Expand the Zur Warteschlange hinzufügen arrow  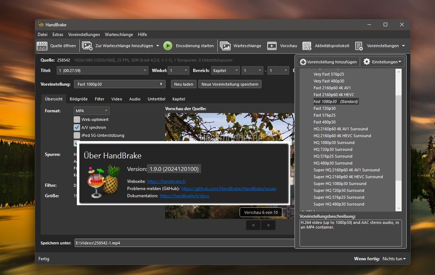tap(157, 46)
